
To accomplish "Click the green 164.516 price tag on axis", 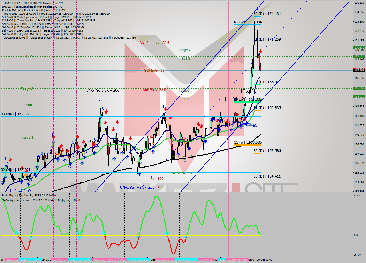I will [x=359, y=97].
